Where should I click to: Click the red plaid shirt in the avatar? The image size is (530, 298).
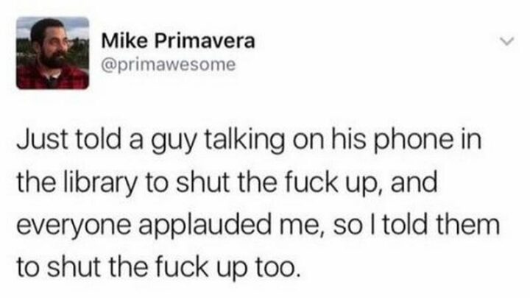point(53,79)
